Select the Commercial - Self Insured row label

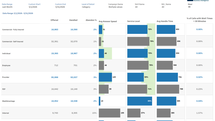tap(13, 41)
